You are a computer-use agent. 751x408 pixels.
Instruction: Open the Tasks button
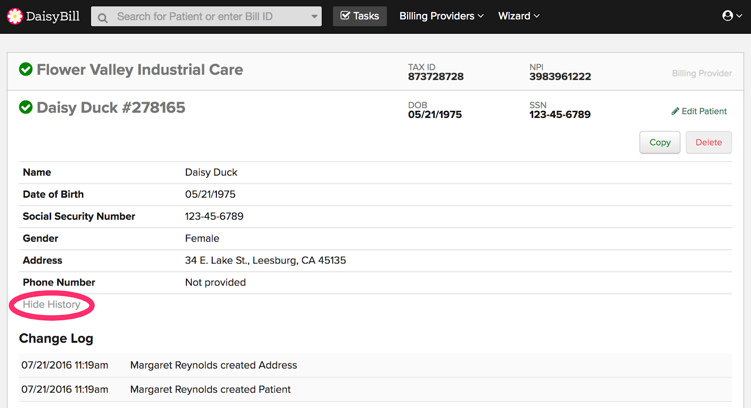coord(360,16)
